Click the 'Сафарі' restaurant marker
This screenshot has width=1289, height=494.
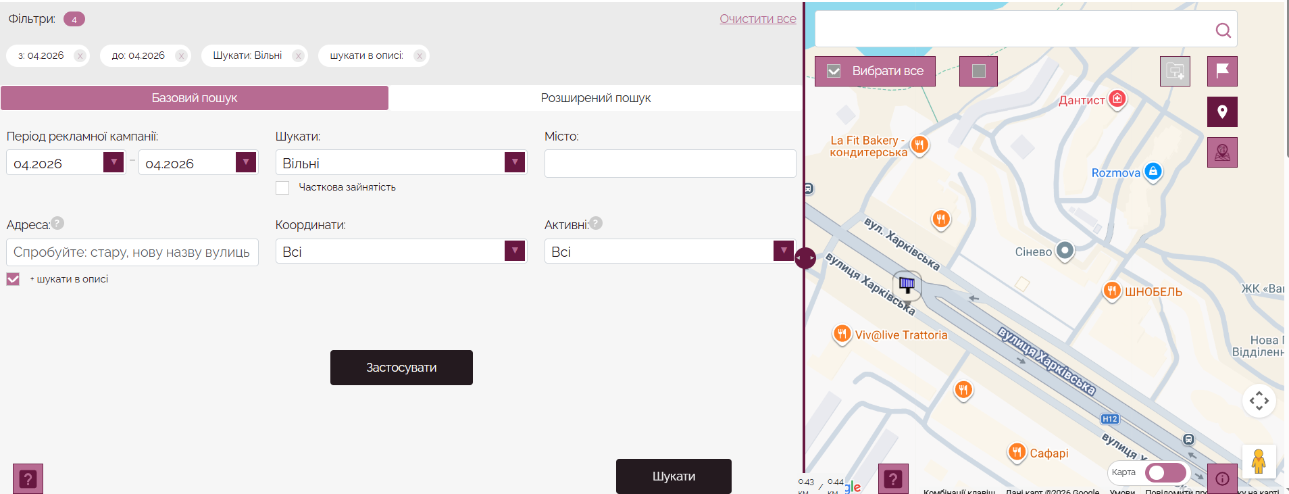(x=1017, y=452)
